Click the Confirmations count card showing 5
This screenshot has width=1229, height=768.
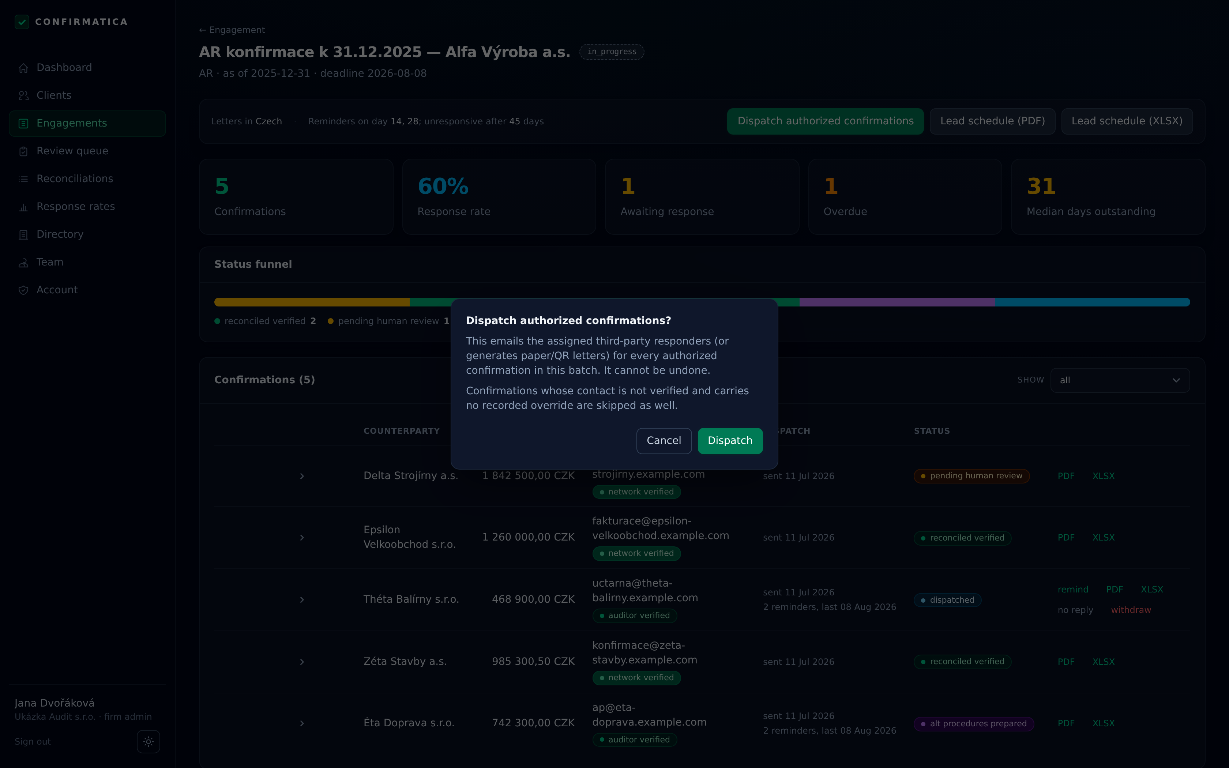(x=296, y=197)
